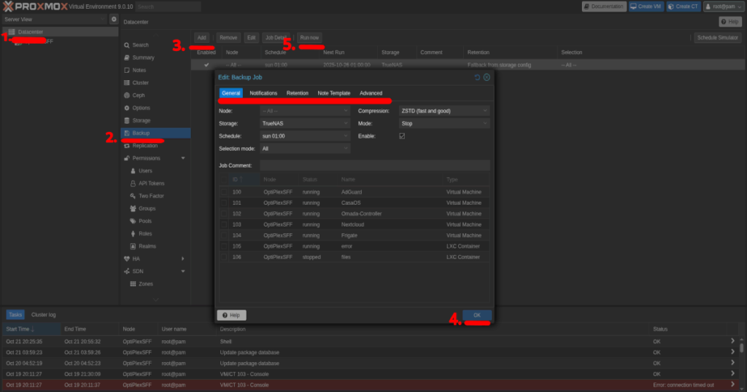
Task: Collapse the SDN section in sidebar
Action: click(183, 272)
